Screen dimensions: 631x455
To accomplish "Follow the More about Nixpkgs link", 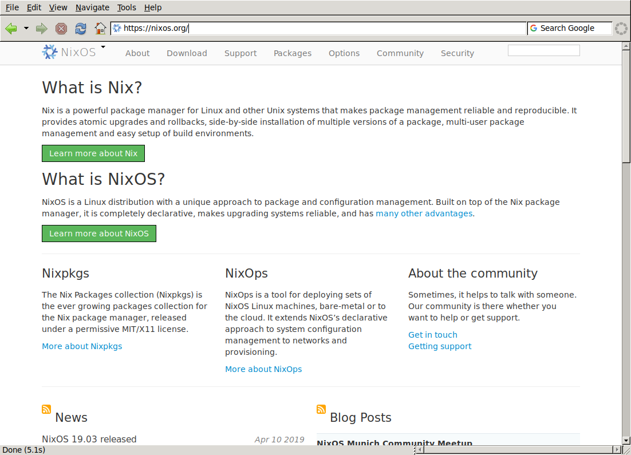I will 82,346.
